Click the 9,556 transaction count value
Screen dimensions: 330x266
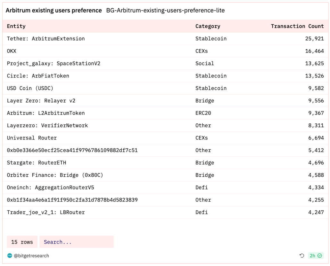(316, 101)
